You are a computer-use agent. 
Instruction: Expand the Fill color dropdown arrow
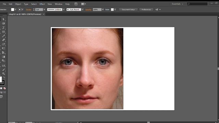15,10
